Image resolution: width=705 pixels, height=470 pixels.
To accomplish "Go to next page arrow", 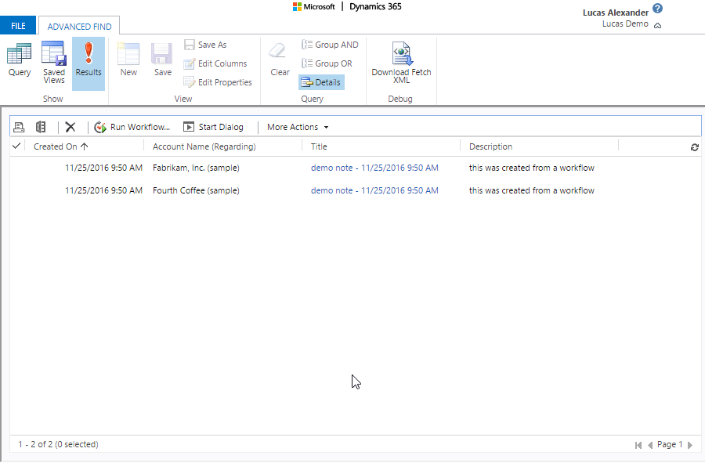I will (689, 445).
